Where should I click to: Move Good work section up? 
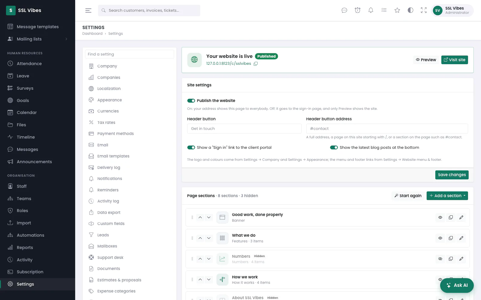(200, 217)
